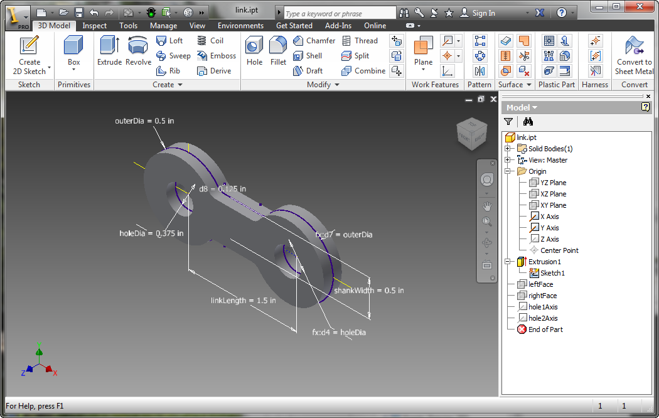Image resolution: width=659 pixels, height=418 pixels.
Task: Select the Revolve tool
Action: click(138, 50)
